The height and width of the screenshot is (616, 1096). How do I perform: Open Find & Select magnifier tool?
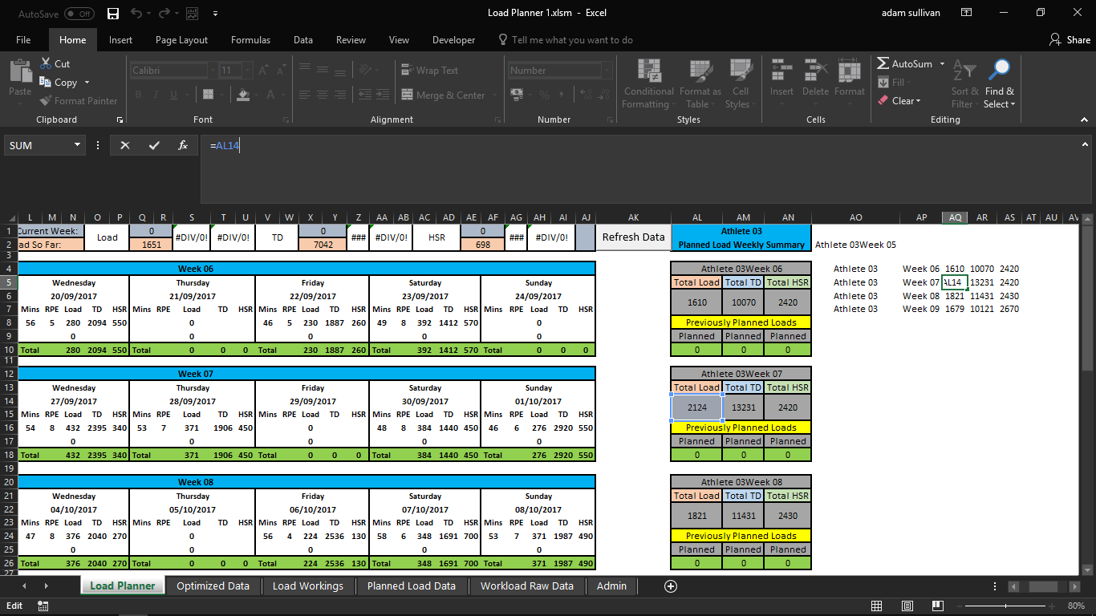[x=999, y=81]
